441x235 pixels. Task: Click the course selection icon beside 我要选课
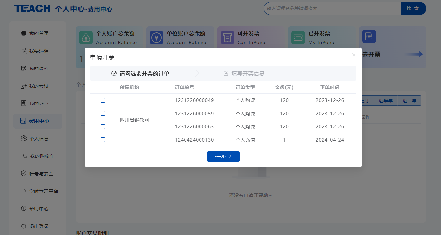24,51
